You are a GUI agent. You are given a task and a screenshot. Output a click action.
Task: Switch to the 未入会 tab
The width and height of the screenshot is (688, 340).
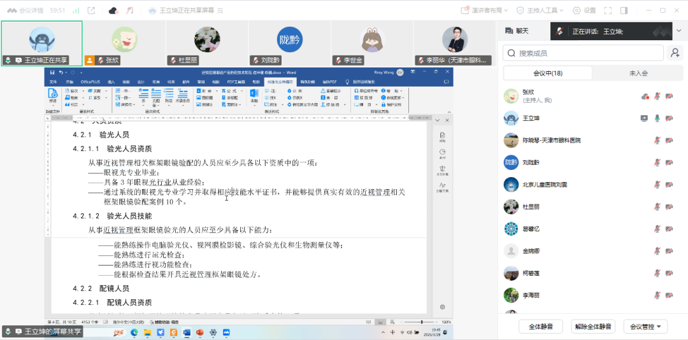tap(638, 73)
